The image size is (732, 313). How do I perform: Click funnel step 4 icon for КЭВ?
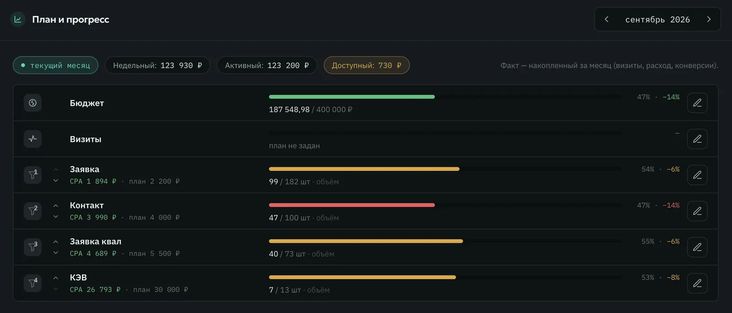pos(32,283)
